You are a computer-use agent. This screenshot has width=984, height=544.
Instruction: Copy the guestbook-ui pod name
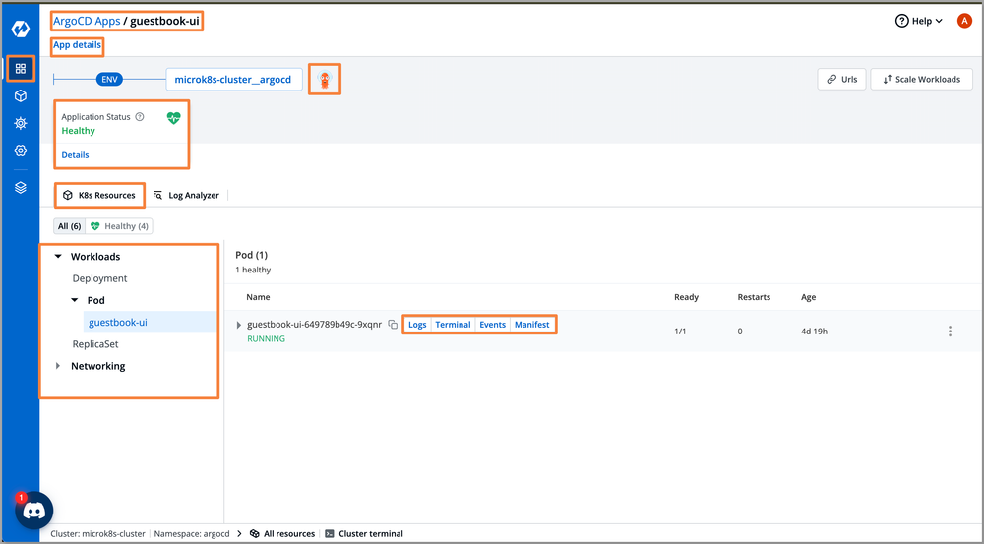[393, 325]
